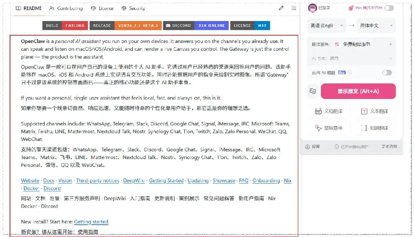The height and width of the screenshot is (237, 414).
Task: Click the DISCORD 21K ONLINE badge
Action: [195, 25]
